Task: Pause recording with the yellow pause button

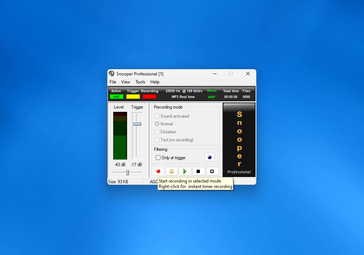Action: pyautogui.click(x=171, y=171)
